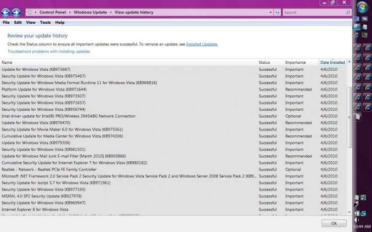Click Successful status of Internet Explorer 8 row
The image size is (372, 232).
pos(268,210)
